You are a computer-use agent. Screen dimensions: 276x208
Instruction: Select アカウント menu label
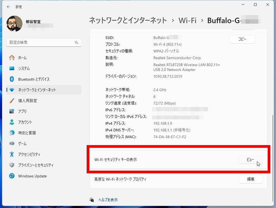[25, 122]
